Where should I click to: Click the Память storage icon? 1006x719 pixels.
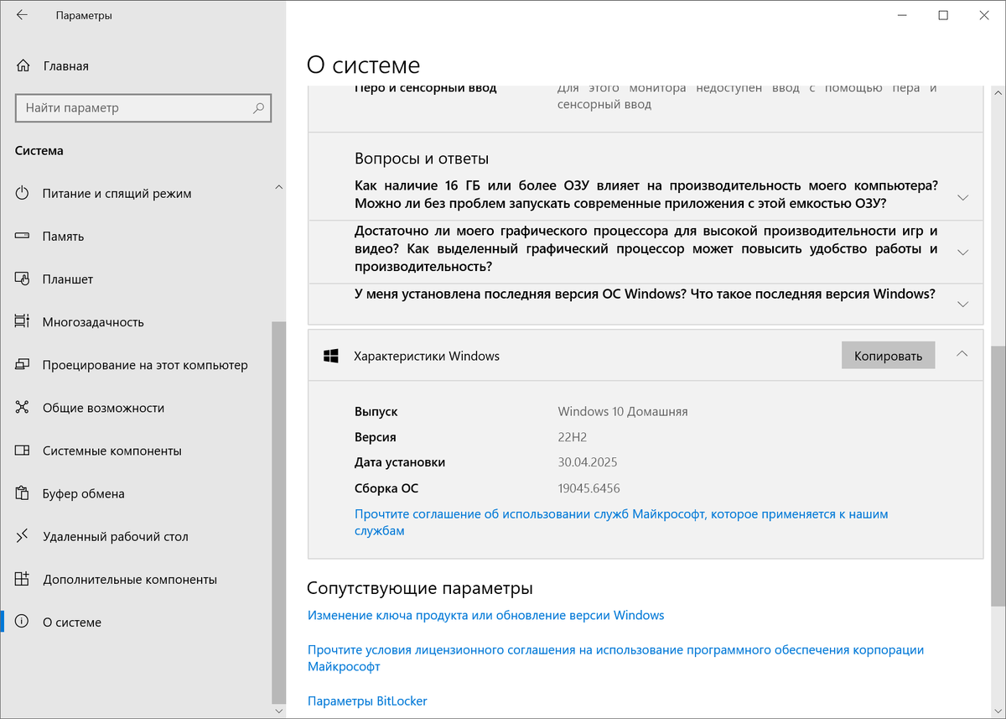pyautogui.click(x=23, y=236)
